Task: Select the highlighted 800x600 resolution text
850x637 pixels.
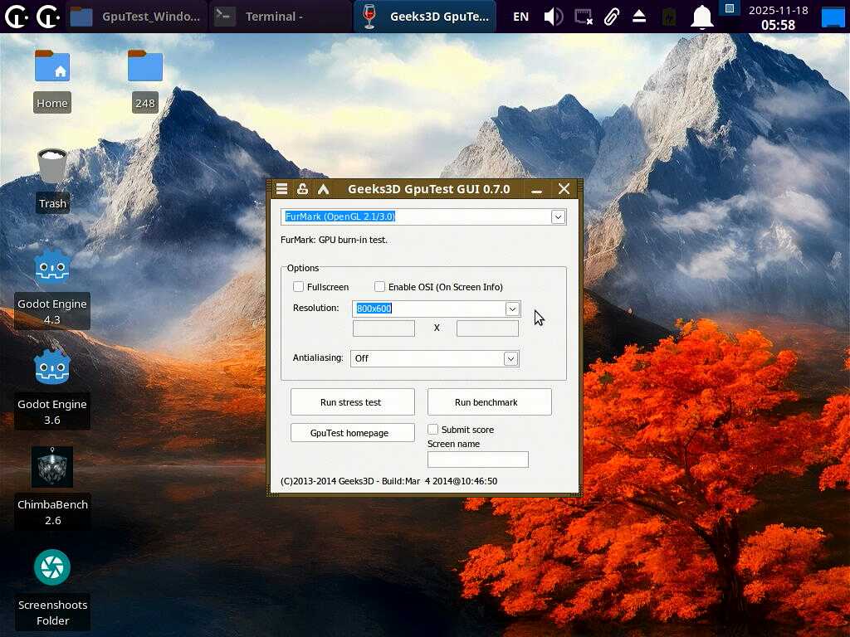Action: (x=374, y=309)
